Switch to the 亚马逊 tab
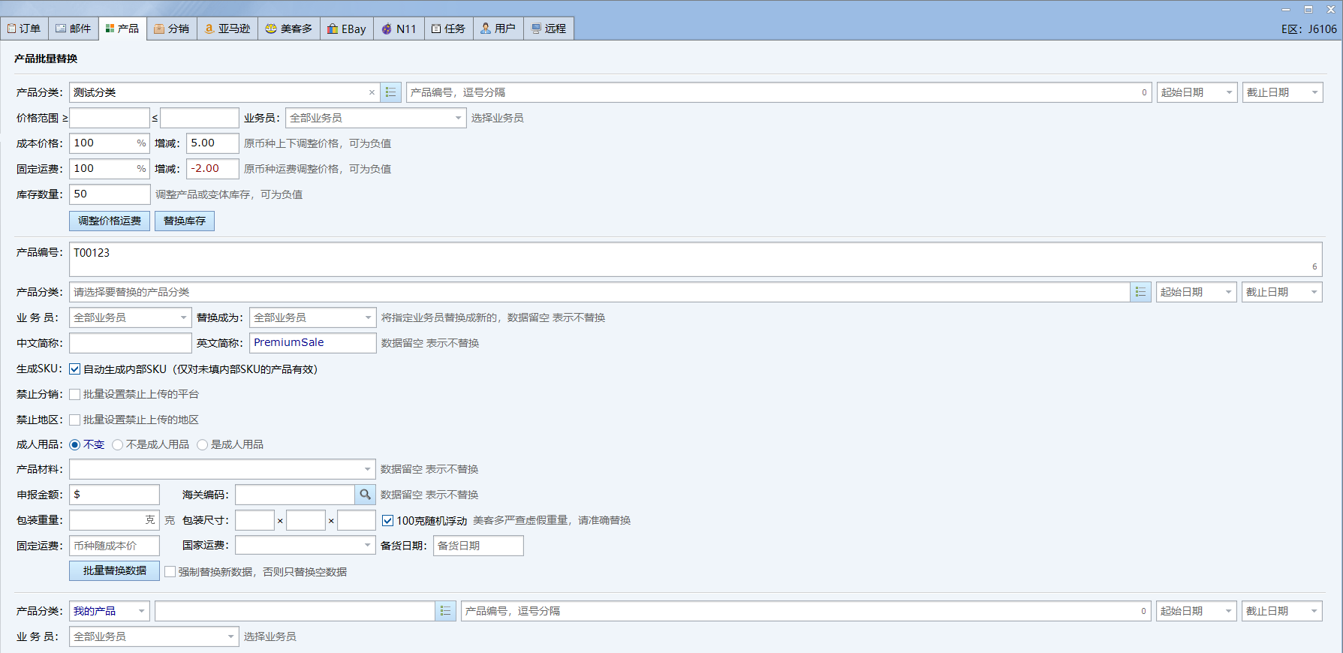The height and width of the screenshot is (653, 1343). point(227,29)
